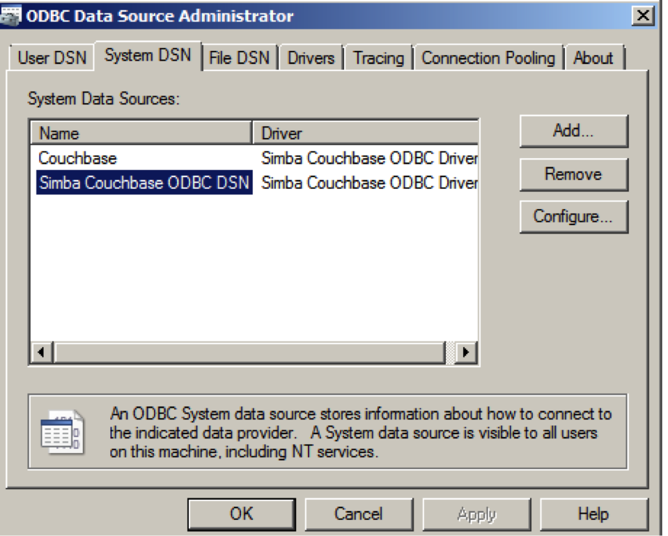Close the ODBC Data Source Administrator window
Image resolution: width=668 pixels, height=536 pixels.
(643, 16)
